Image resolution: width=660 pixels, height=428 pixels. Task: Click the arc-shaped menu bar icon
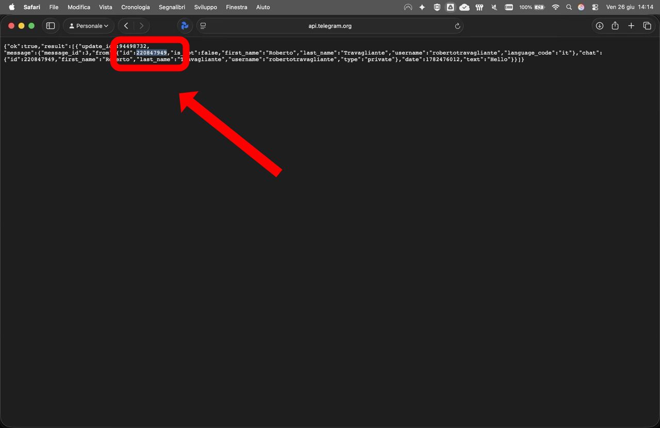pos(408,7)
